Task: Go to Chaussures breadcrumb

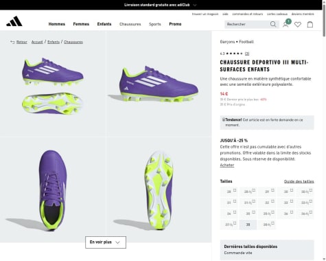Action: pos(73,42)
